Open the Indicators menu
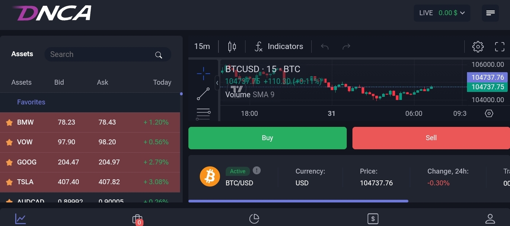Screen dimensions: 510x226 coord(279,47)
